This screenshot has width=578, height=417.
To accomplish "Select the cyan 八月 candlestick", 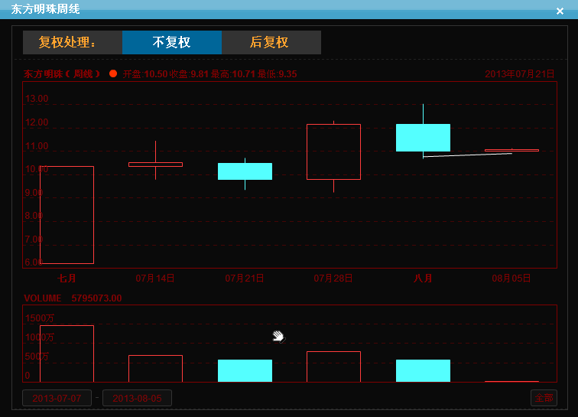I will [x=423, y=138].
